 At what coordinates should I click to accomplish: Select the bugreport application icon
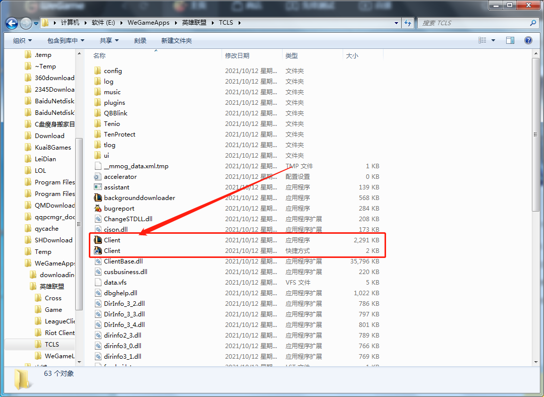point(98,209)
